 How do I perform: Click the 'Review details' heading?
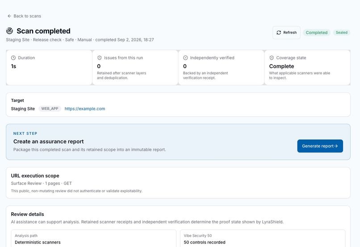point(27,215)
